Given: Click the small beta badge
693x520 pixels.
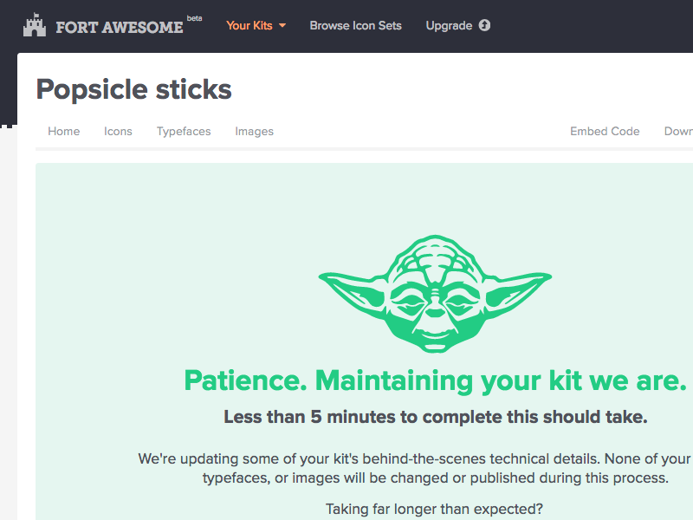Looking at the screenshot, I should 194,18.
